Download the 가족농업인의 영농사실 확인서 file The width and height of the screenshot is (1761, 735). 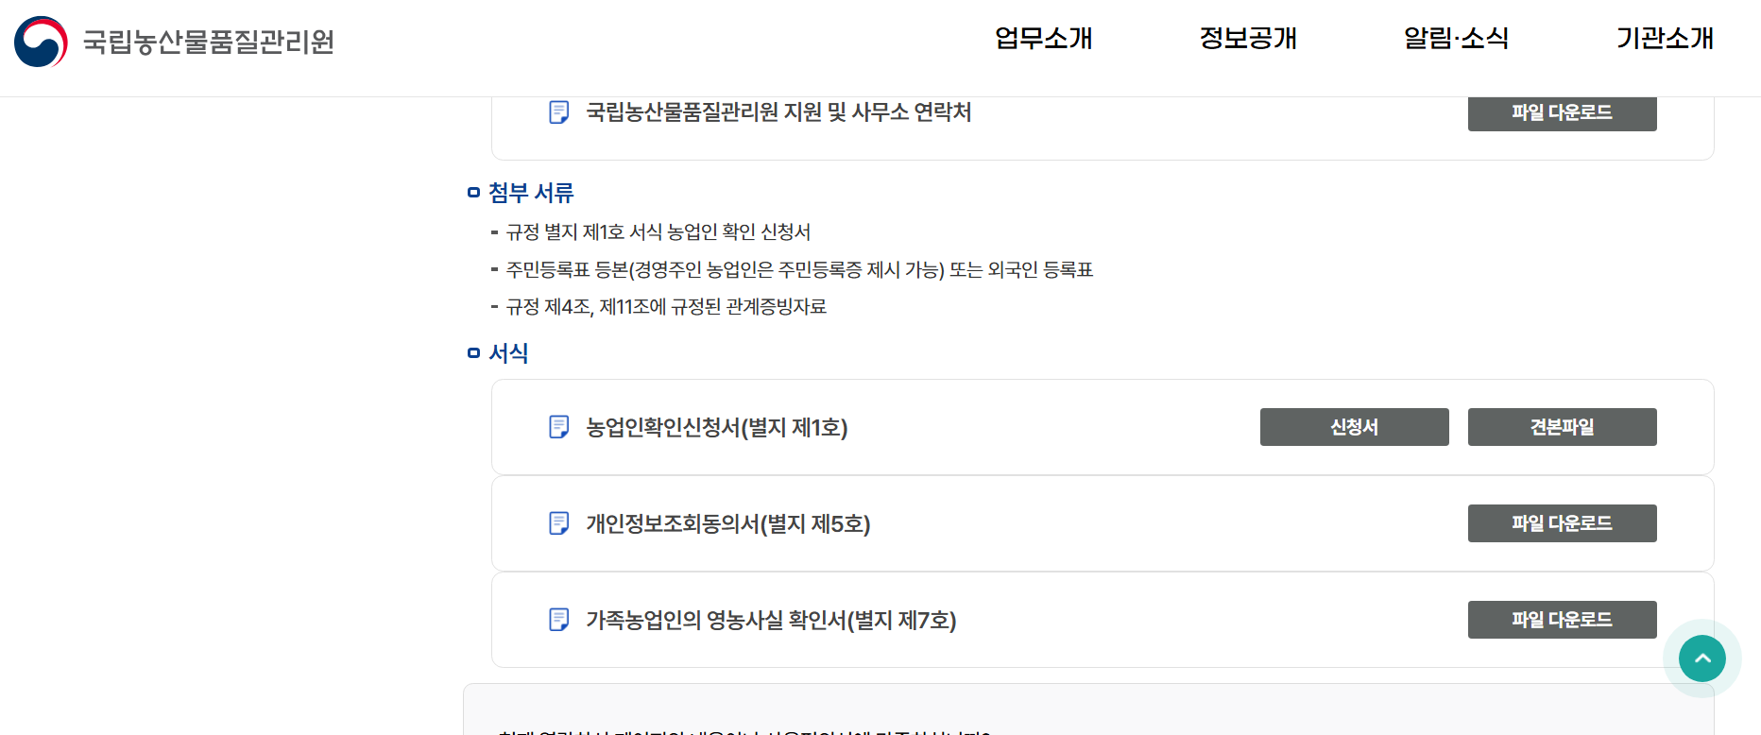tap(1562, 619)
